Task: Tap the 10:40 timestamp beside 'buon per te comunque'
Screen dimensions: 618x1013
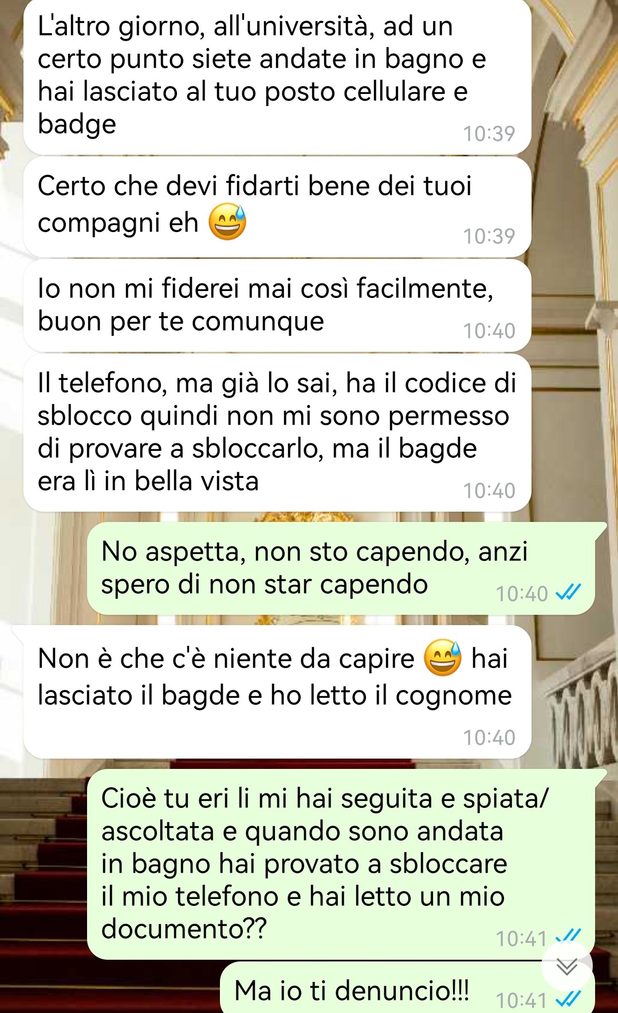Action: (489, 331)
